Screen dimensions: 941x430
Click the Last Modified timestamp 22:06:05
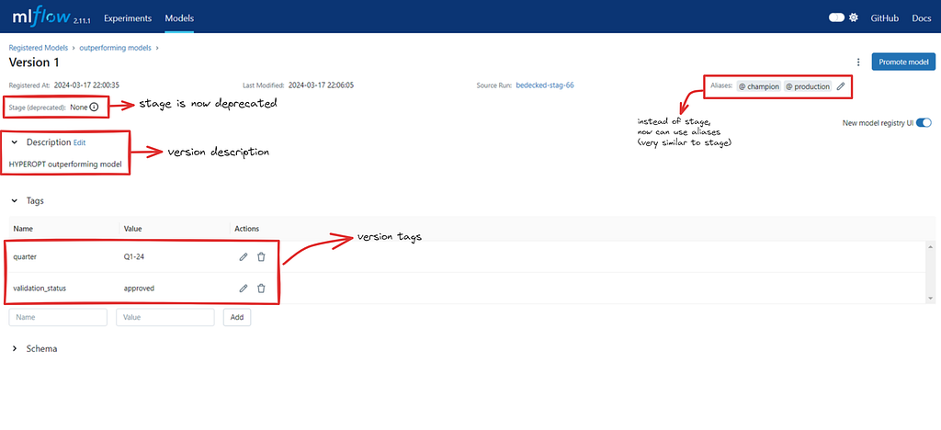(x=321, y=85)
